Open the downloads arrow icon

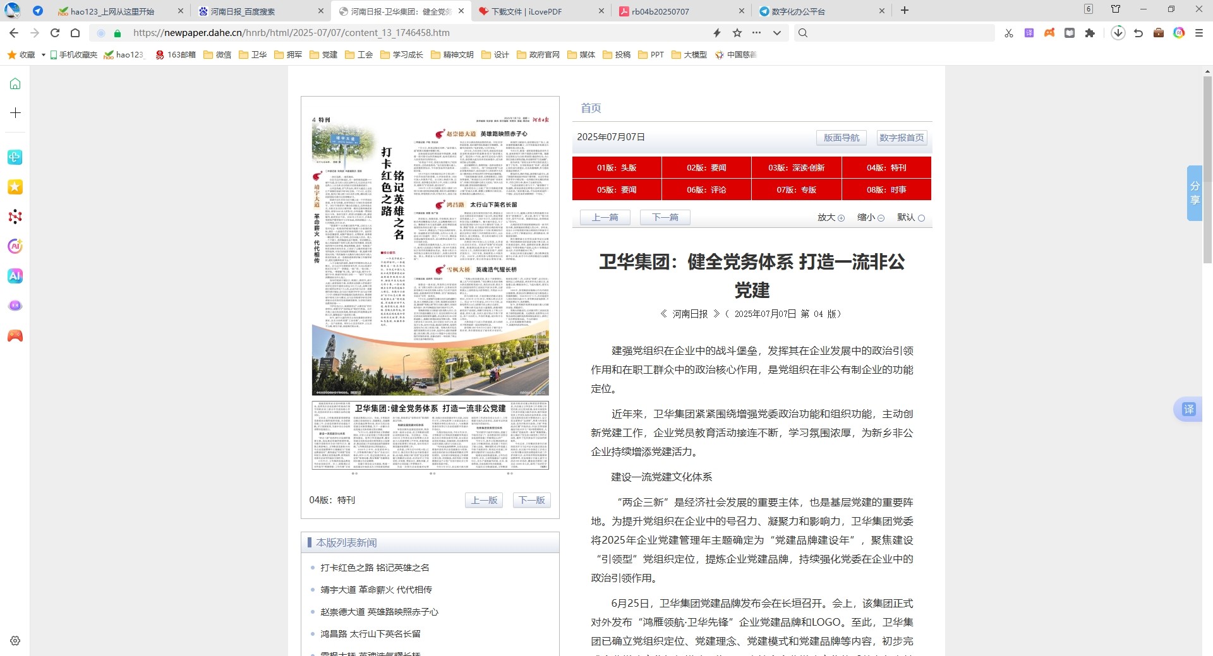coord(1118,33)
